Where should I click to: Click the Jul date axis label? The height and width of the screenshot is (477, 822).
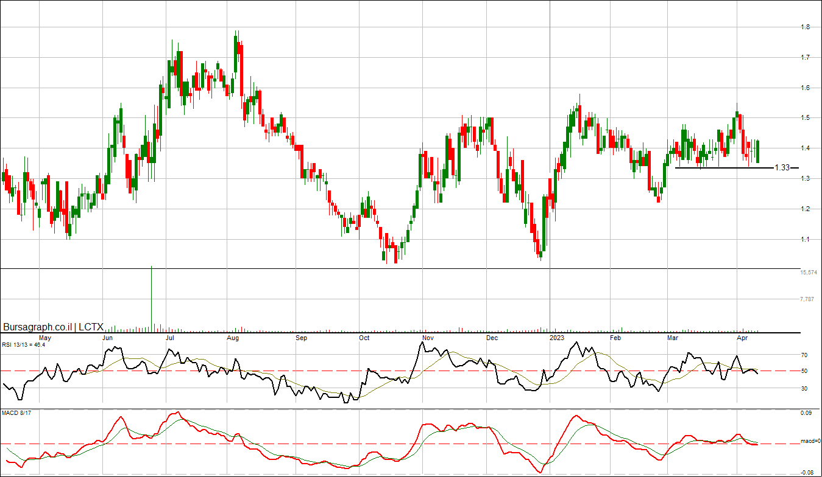170,337
